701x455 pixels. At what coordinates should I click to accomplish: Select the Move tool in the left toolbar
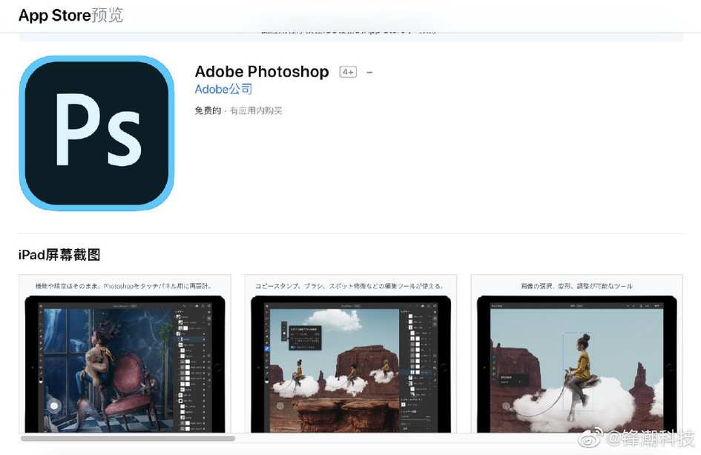tap(266, 305)
